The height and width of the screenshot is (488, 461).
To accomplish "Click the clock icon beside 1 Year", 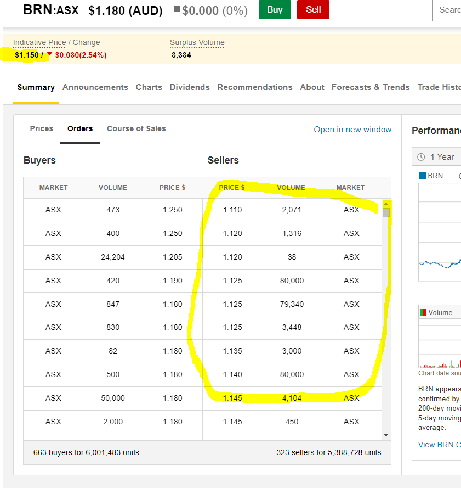I will (x=421, y=157).
